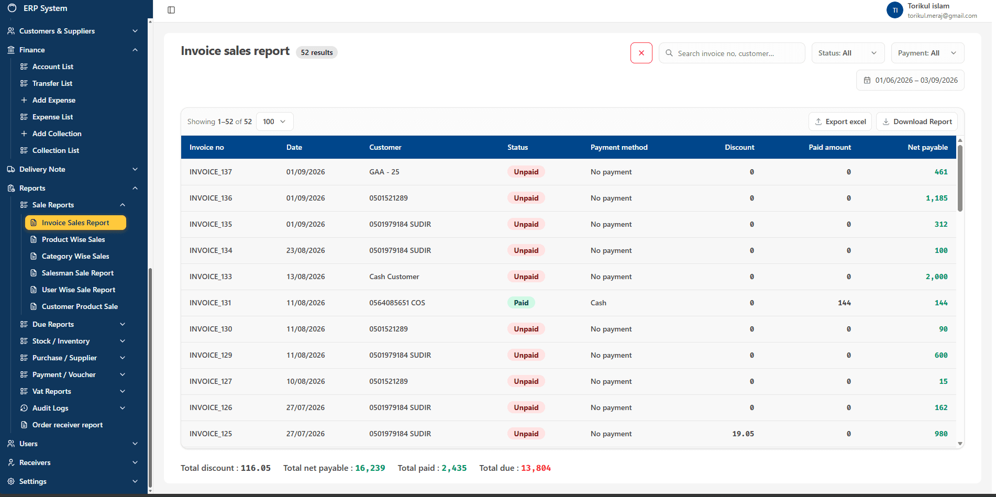Click the ERP System logo icon
Viewport: 996px width, 497px height.
click(12, 8)
